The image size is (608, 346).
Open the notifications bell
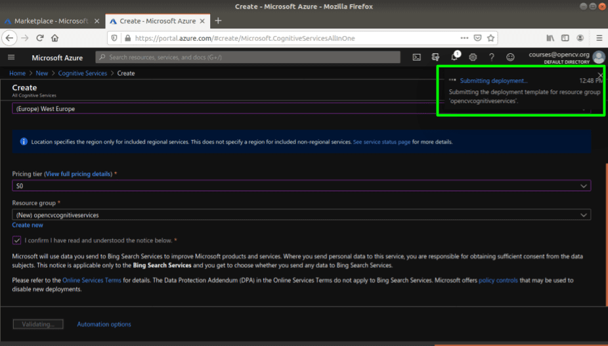pos(454,57)
